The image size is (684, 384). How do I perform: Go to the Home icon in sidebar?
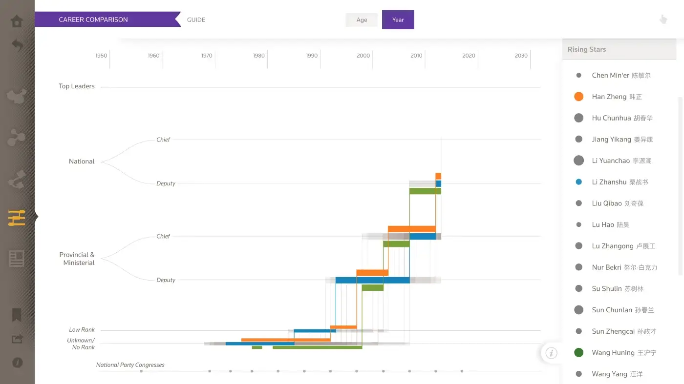pos(17,21)
